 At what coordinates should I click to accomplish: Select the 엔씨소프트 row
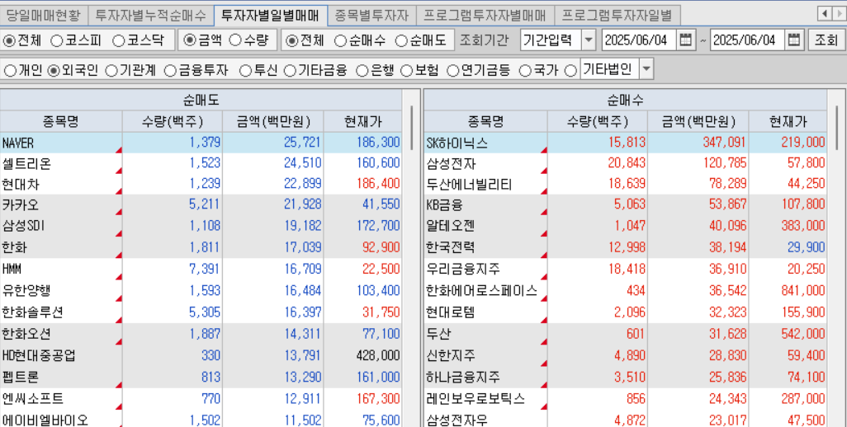[201, 398]
